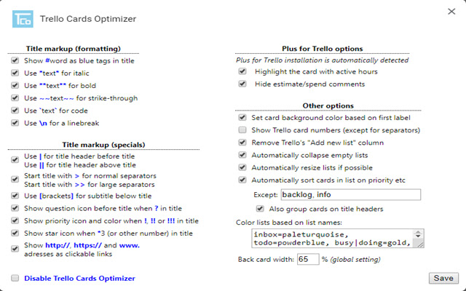Click the Trello Cards Optimizer logo icon
This screenshot has width=466, height=291.
pyautogui.click(x=23, y=17)
